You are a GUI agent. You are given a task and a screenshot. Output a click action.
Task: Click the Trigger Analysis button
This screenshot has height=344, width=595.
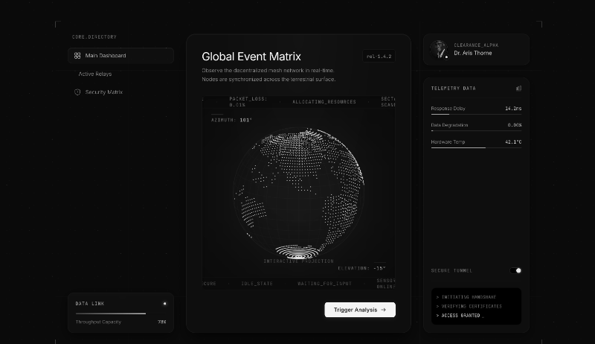(360, 310)
